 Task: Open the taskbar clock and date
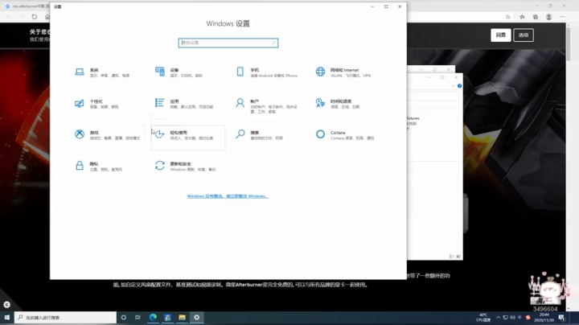544,318
